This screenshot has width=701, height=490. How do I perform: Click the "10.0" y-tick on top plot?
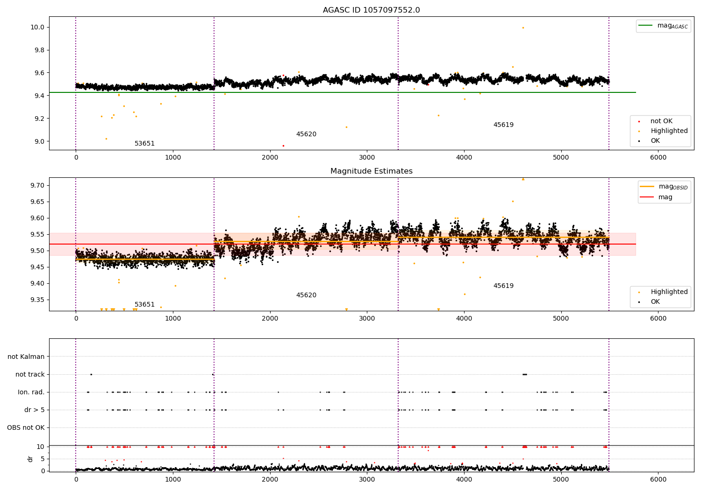(x=37, y=27)
